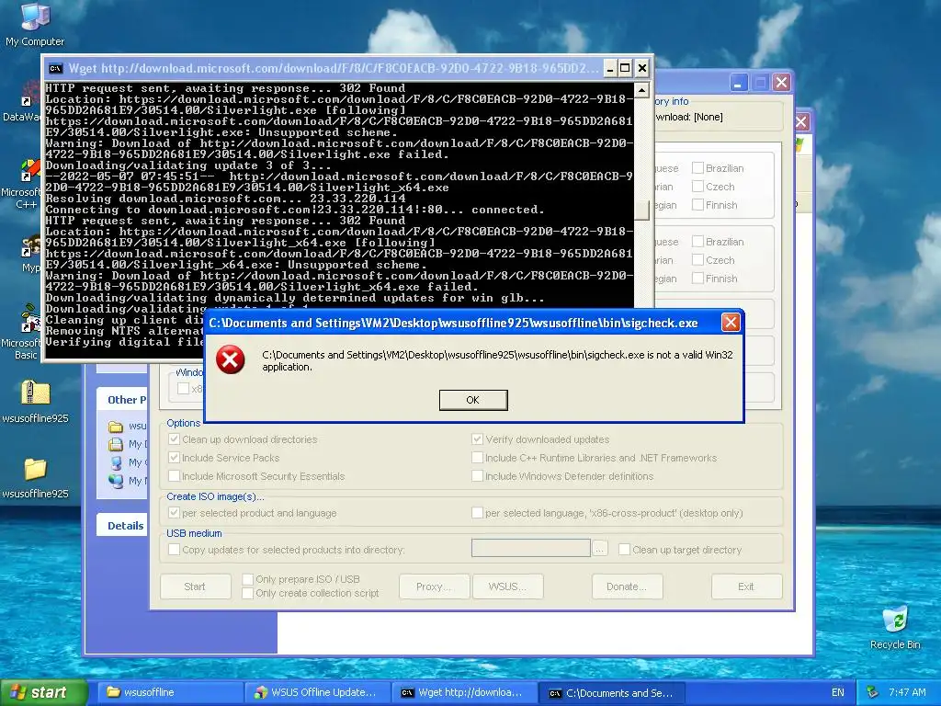Toggle Include Microsoft Security Essentials checkbox
This screenshot has height=706, width=941.
pos(174,476)
